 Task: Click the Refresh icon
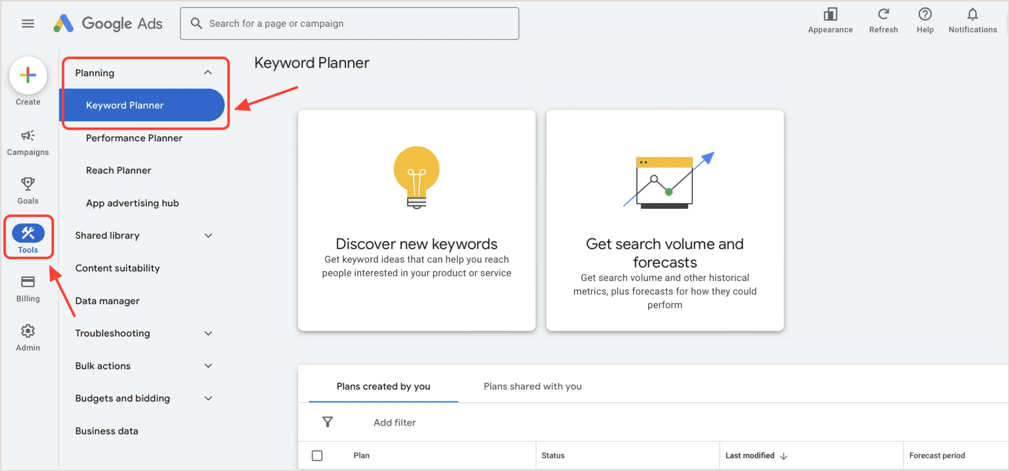(x=883, y=14)
